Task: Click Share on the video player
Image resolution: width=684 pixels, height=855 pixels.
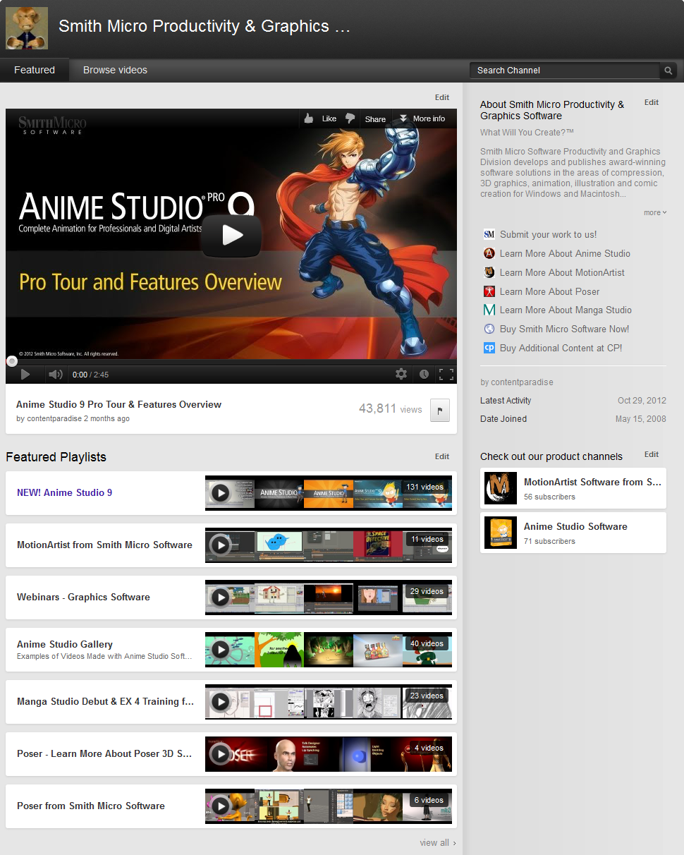Action: coord(375,119)
